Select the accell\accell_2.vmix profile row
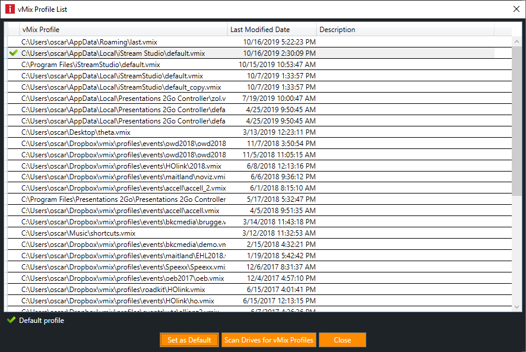Screen dimensions: 526x352 [x=259, y=188]
